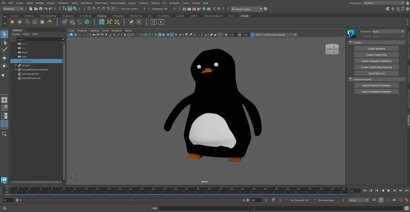Click Create Character Definition button
The image size is (410, 212).
(376, 61)
